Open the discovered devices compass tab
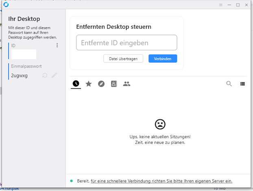Image resolution: width=253 pixels, height=191 pixels. coord(101,84)
